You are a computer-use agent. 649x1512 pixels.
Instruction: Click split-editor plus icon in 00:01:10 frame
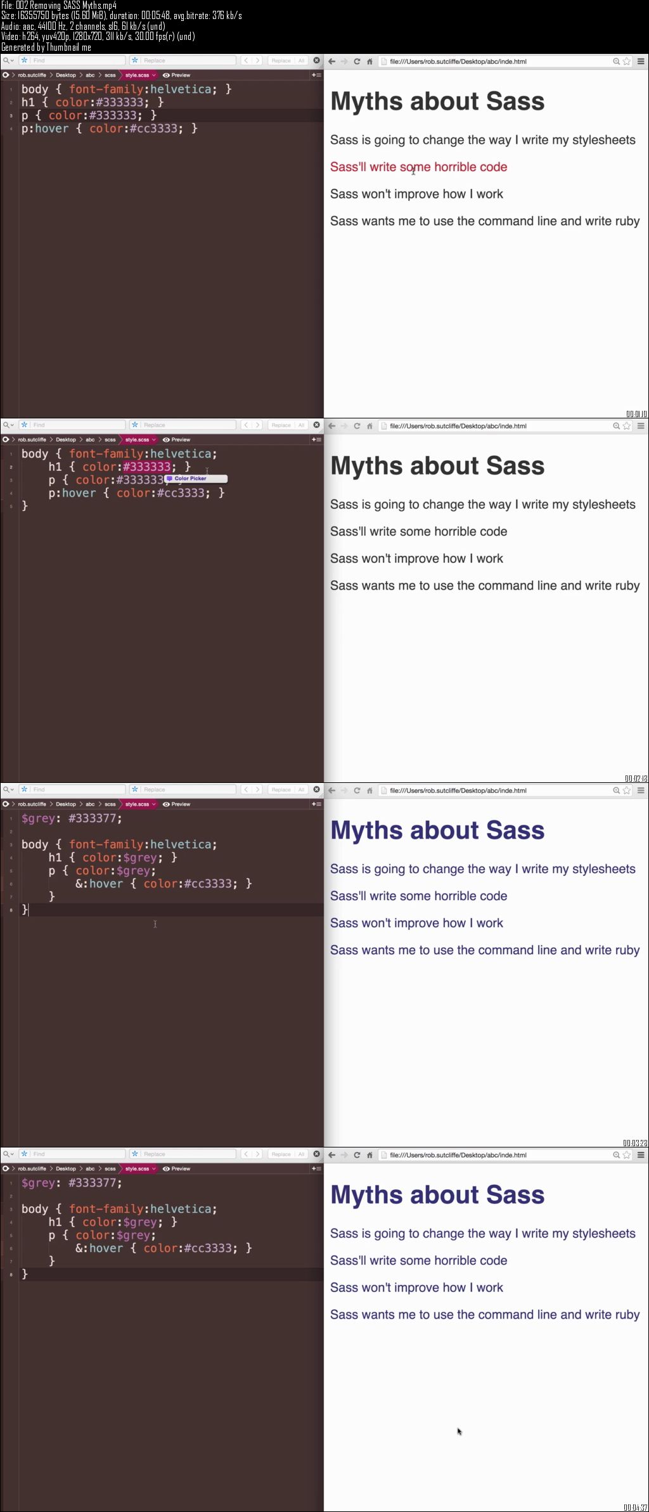coord(316,75)
